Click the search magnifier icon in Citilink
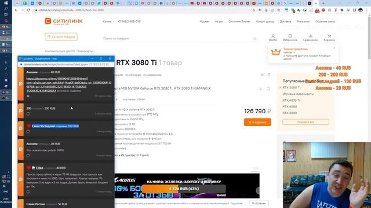The height and width of the screenshot is (208, 371). point(254,39)
